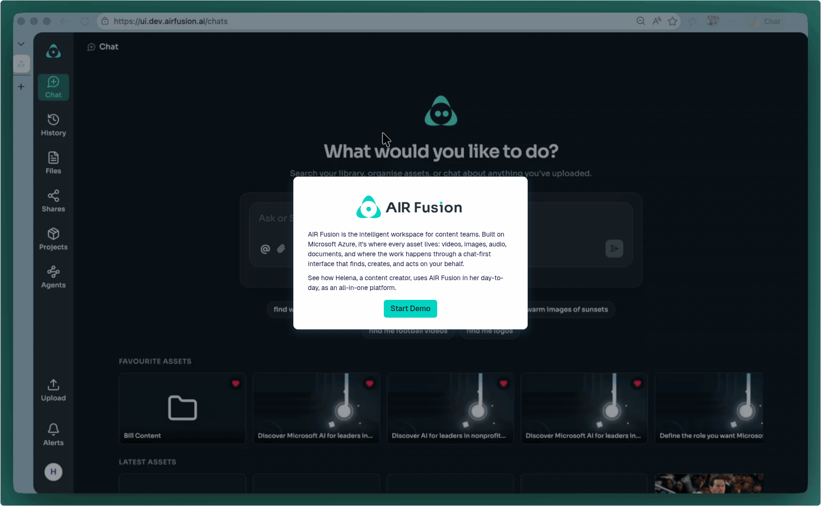821x506 pixels.
Task: Click the AIR Fusion logo in the sidebar
Action: pyautogui.click(x=53, y=52)
